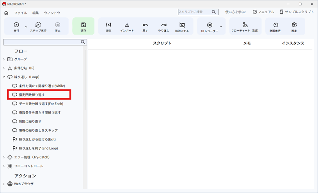Open the ウィンドウ menu
This screenshot has width=318, height=193.
pyautogui.click(x=52, y=13)
